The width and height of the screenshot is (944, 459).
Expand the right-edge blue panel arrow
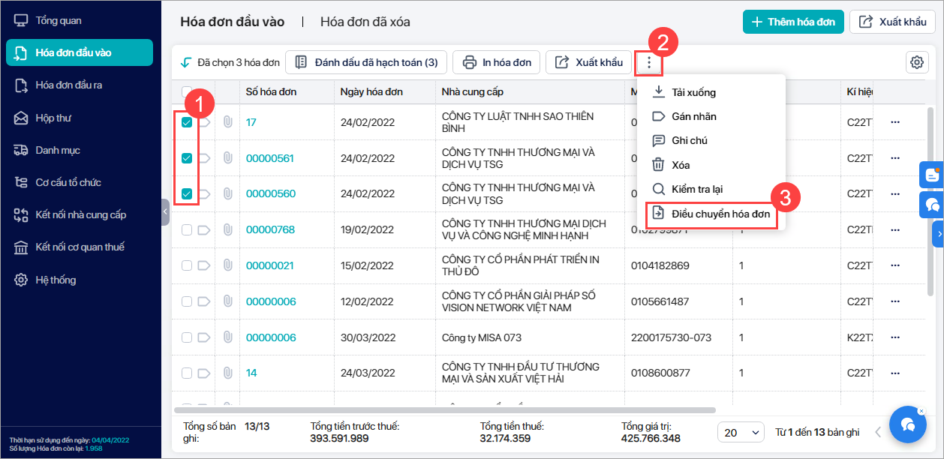[x=938, y=234]
